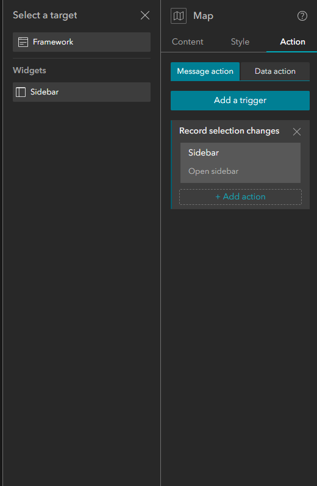Remove the Record selection changes trigger

(296, 132)
